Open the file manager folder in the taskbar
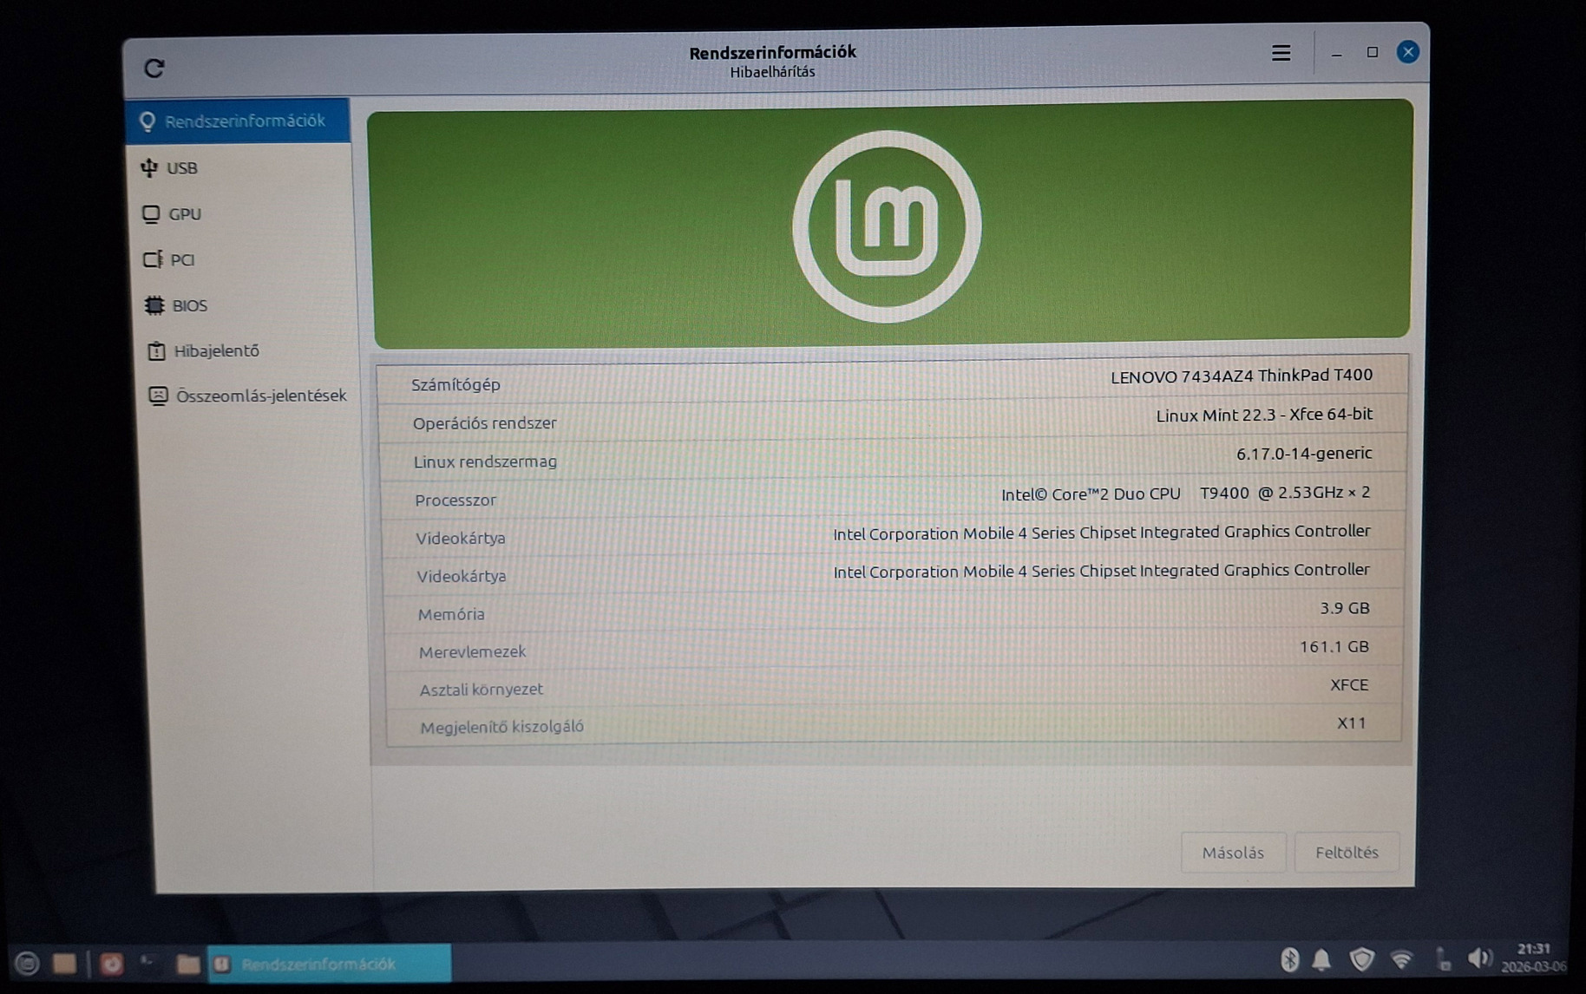The height and width of the screenshot is (994, 1586). pos(187,964)
